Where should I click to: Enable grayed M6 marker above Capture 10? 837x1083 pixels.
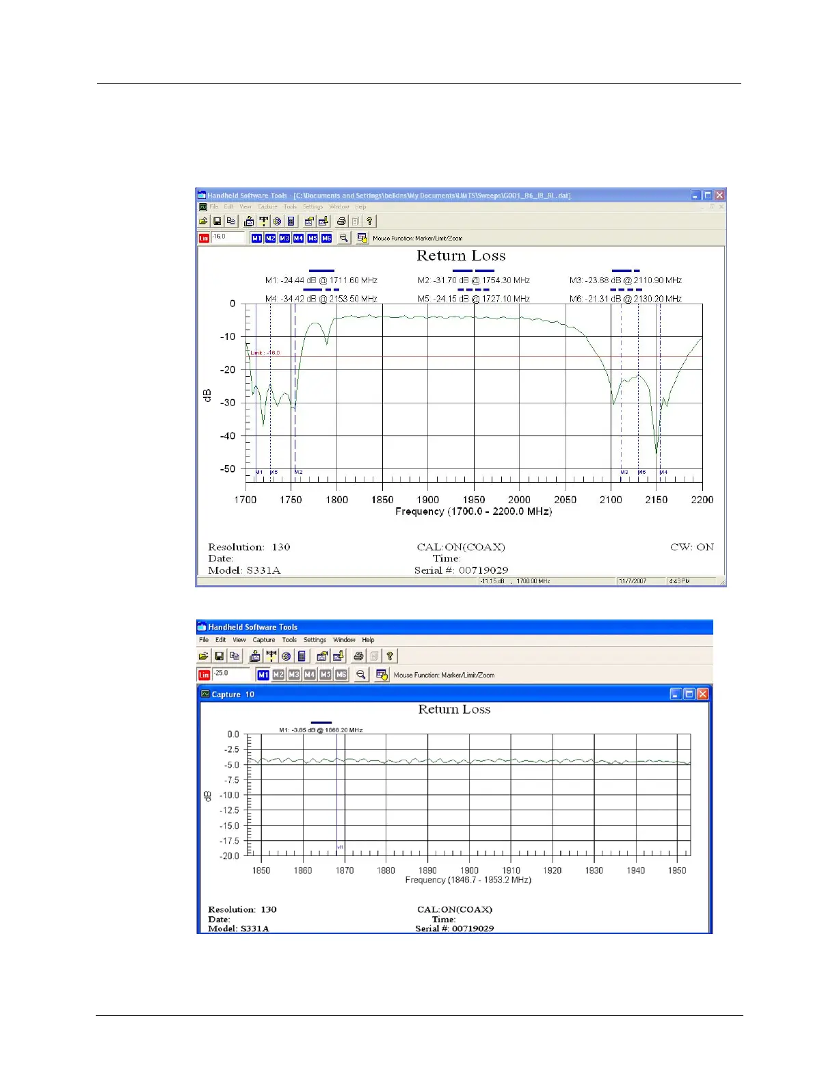click(x=341, y=675)
